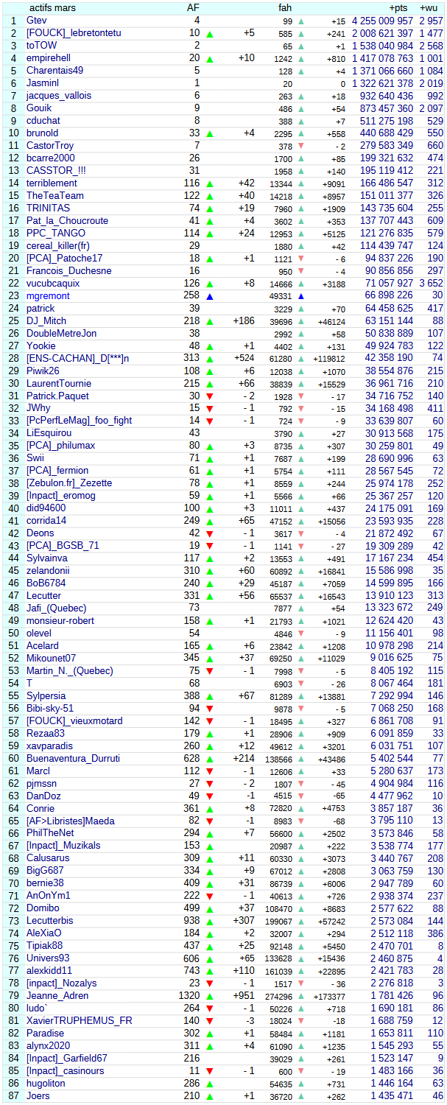The height and width of the screenshot is (1105, 447).
Task: Select the 'fah' column header
Action: [285, 8]
